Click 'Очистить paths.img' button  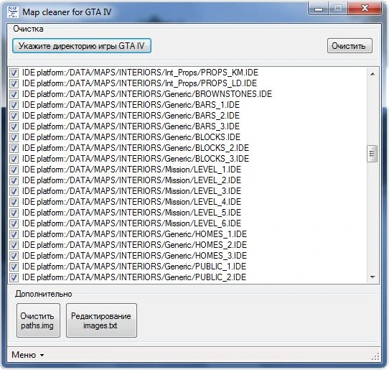pyautogui.click(x=38, y=320)
